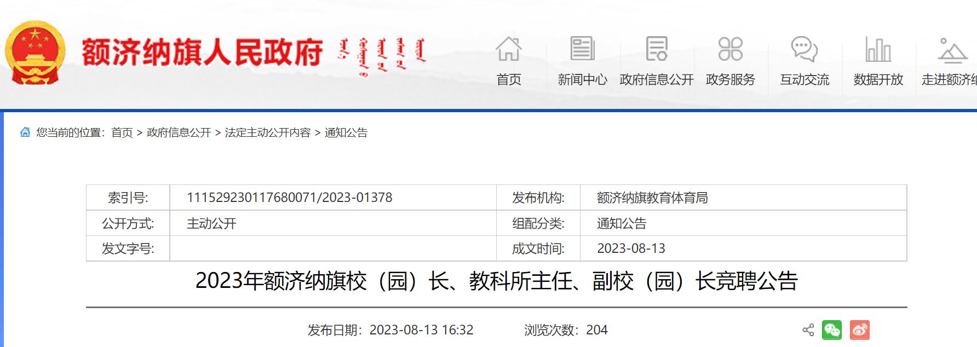Click the 成文时间 label cell
Image resolution: width=977 pixels, height=347 pixels.
[x=538, y=248]
